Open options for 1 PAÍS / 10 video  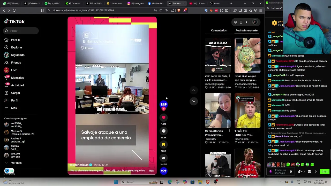(x=259, y=131)
